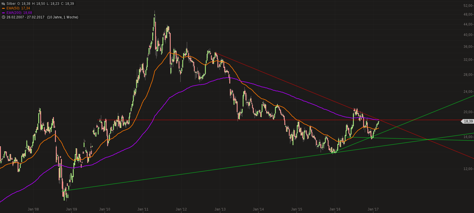Click the 16,00 price axis label
Image resolution: width=474 pixels, height=213 pixels.
(x=467, y=137)
